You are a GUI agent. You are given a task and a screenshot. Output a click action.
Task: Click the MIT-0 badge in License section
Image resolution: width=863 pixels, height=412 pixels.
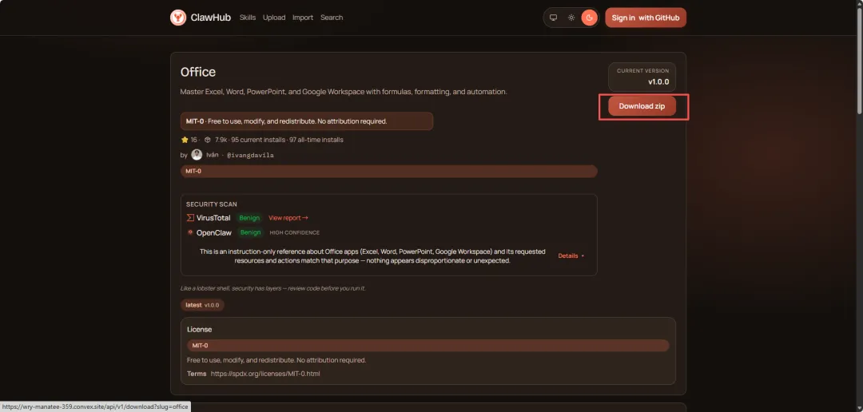coord(428,346)
